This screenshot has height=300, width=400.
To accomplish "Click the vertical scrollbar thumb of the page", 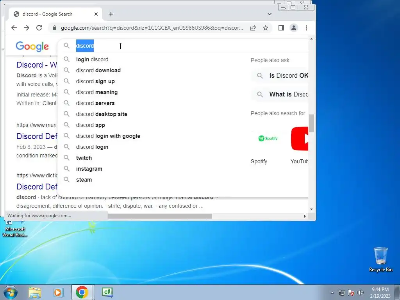I will click(x=311, y=123).
